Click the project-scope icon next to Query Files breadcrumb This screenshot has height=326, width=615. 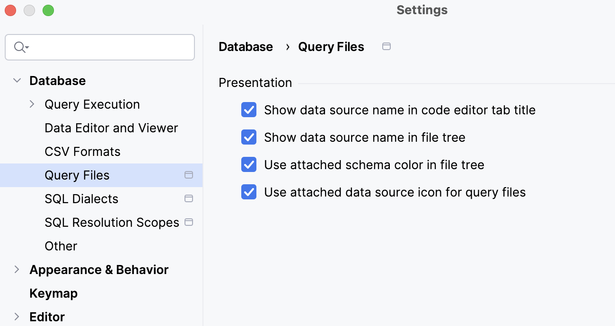pos(387,46)
